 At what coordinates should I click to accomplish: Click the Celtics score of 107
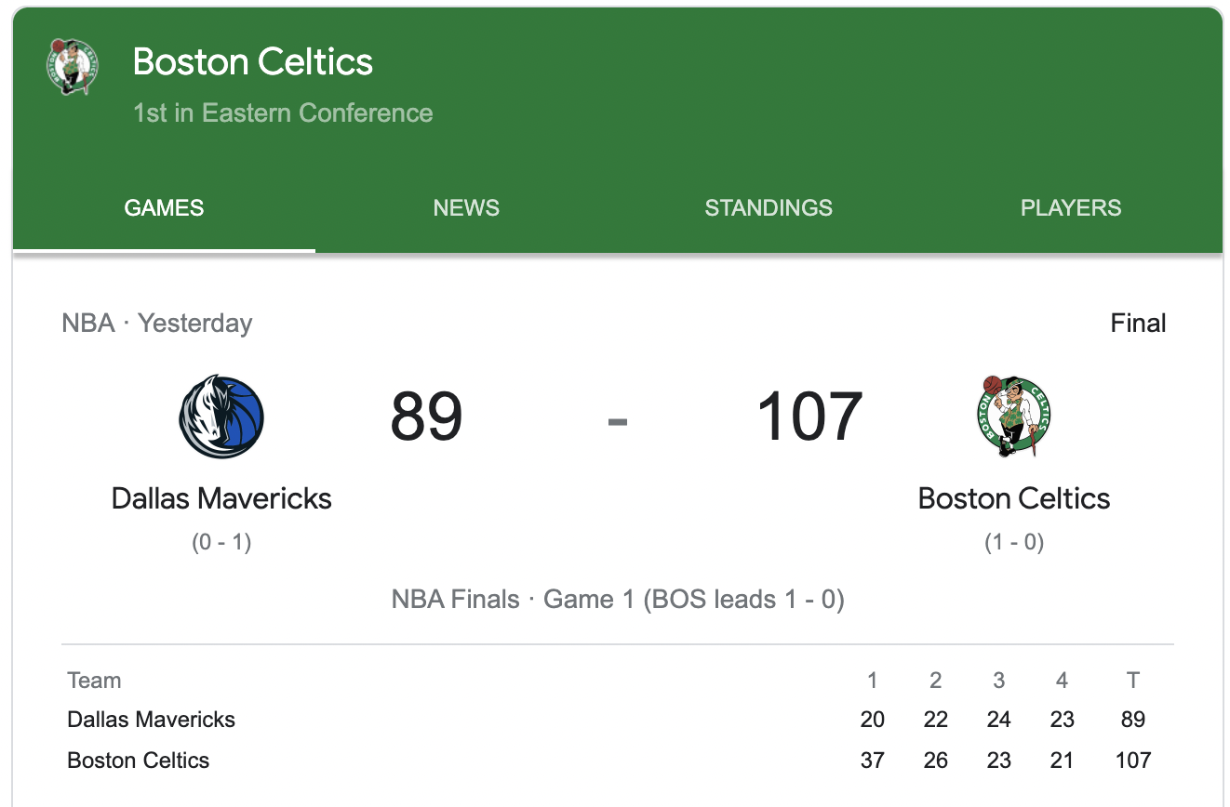[809, 417]
